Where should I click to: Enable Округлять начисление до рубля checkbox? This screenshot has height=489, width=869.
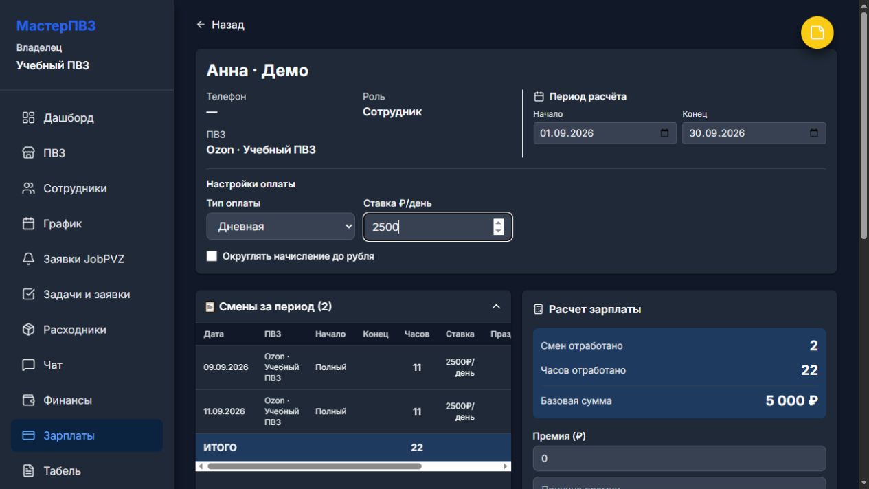(x=212, y=256)
